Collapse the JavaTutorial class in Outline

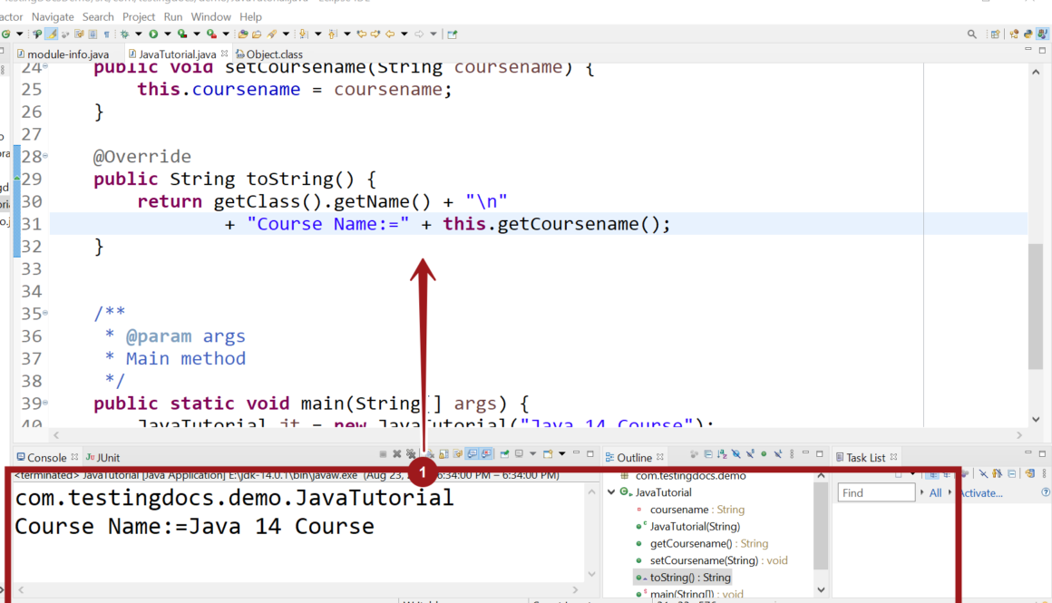(x=611, y=492)
